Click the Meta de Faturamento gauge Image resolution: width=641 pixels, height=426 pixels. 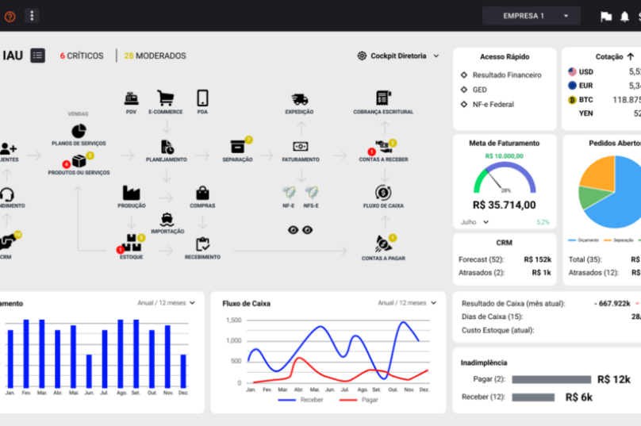click(x=505, y=178)
